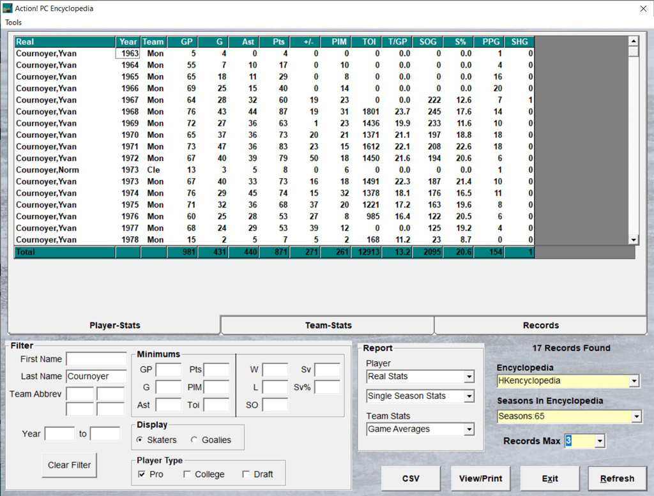Enable the College player type checkbox
This screenshot has width=654, height=496.
[187, 474]
